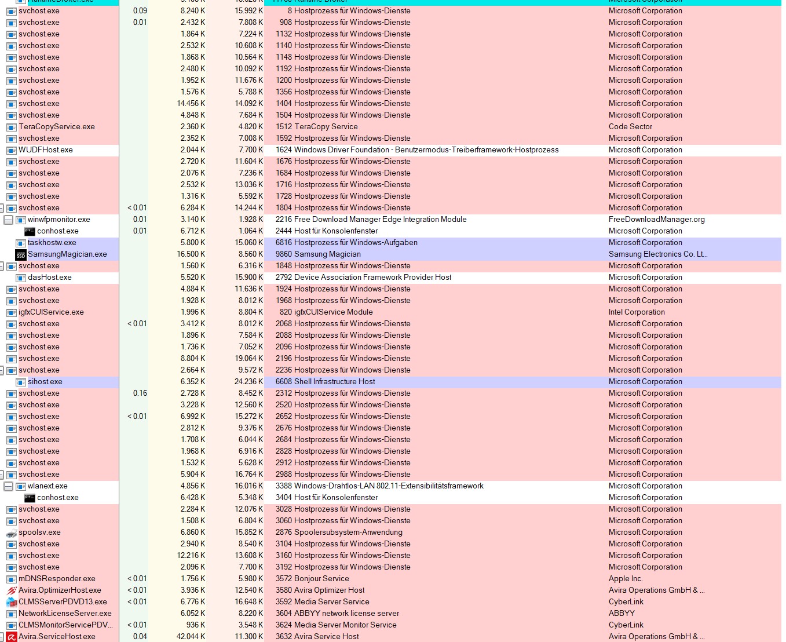
Task: Click description 'Device Association Framework Provider Host'
Action: tap(372, 278)
